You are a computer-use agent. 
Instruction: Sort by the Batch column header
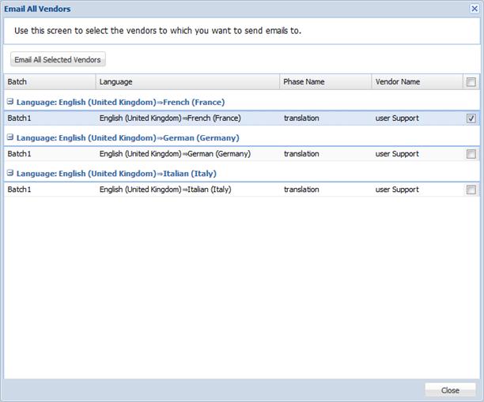point(50,81)
